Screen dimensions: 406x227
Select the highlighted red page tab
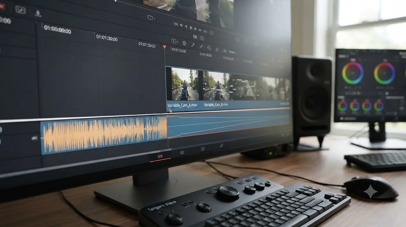(160, 156)
